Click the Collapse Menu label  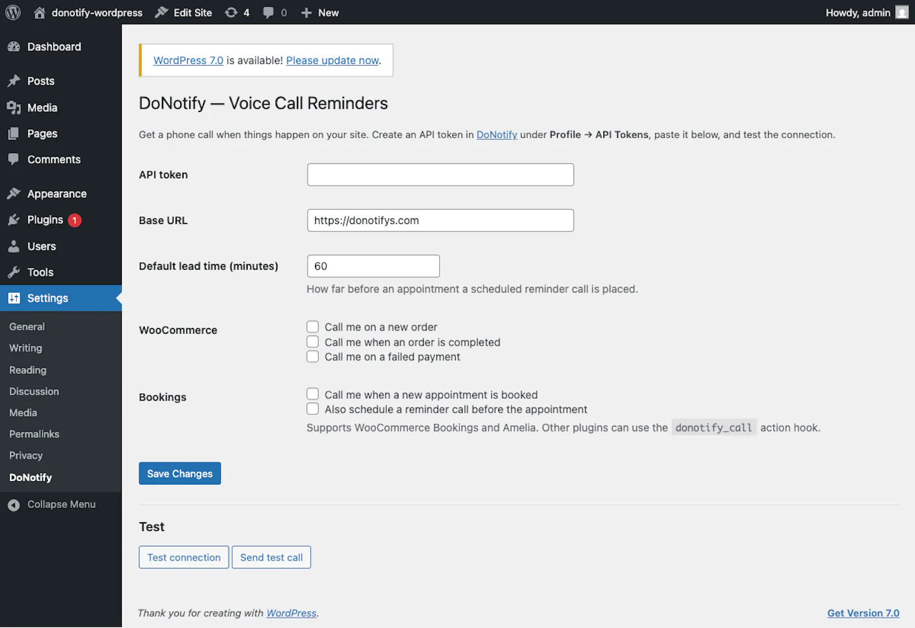(62, 505)
